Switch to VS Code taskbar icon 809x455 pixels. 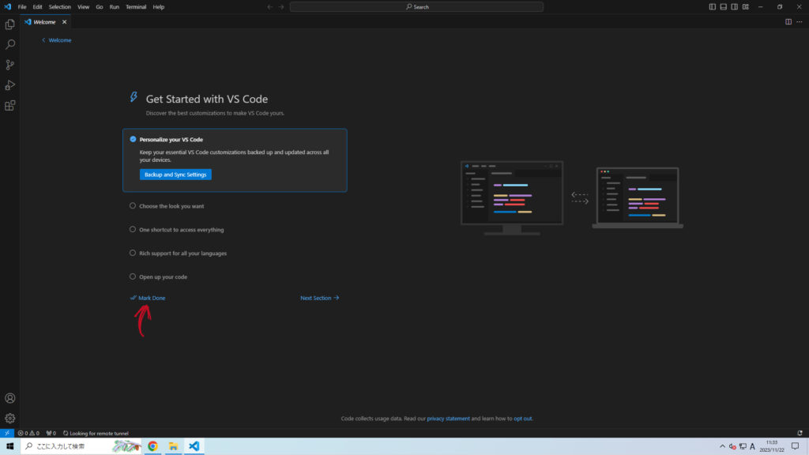(194, 446)
